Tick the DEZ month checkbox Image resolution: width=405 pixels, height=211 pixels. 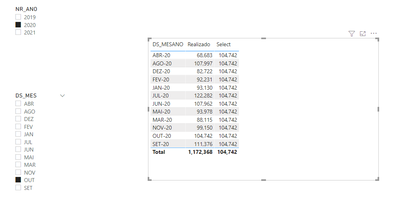coord(18,119)
